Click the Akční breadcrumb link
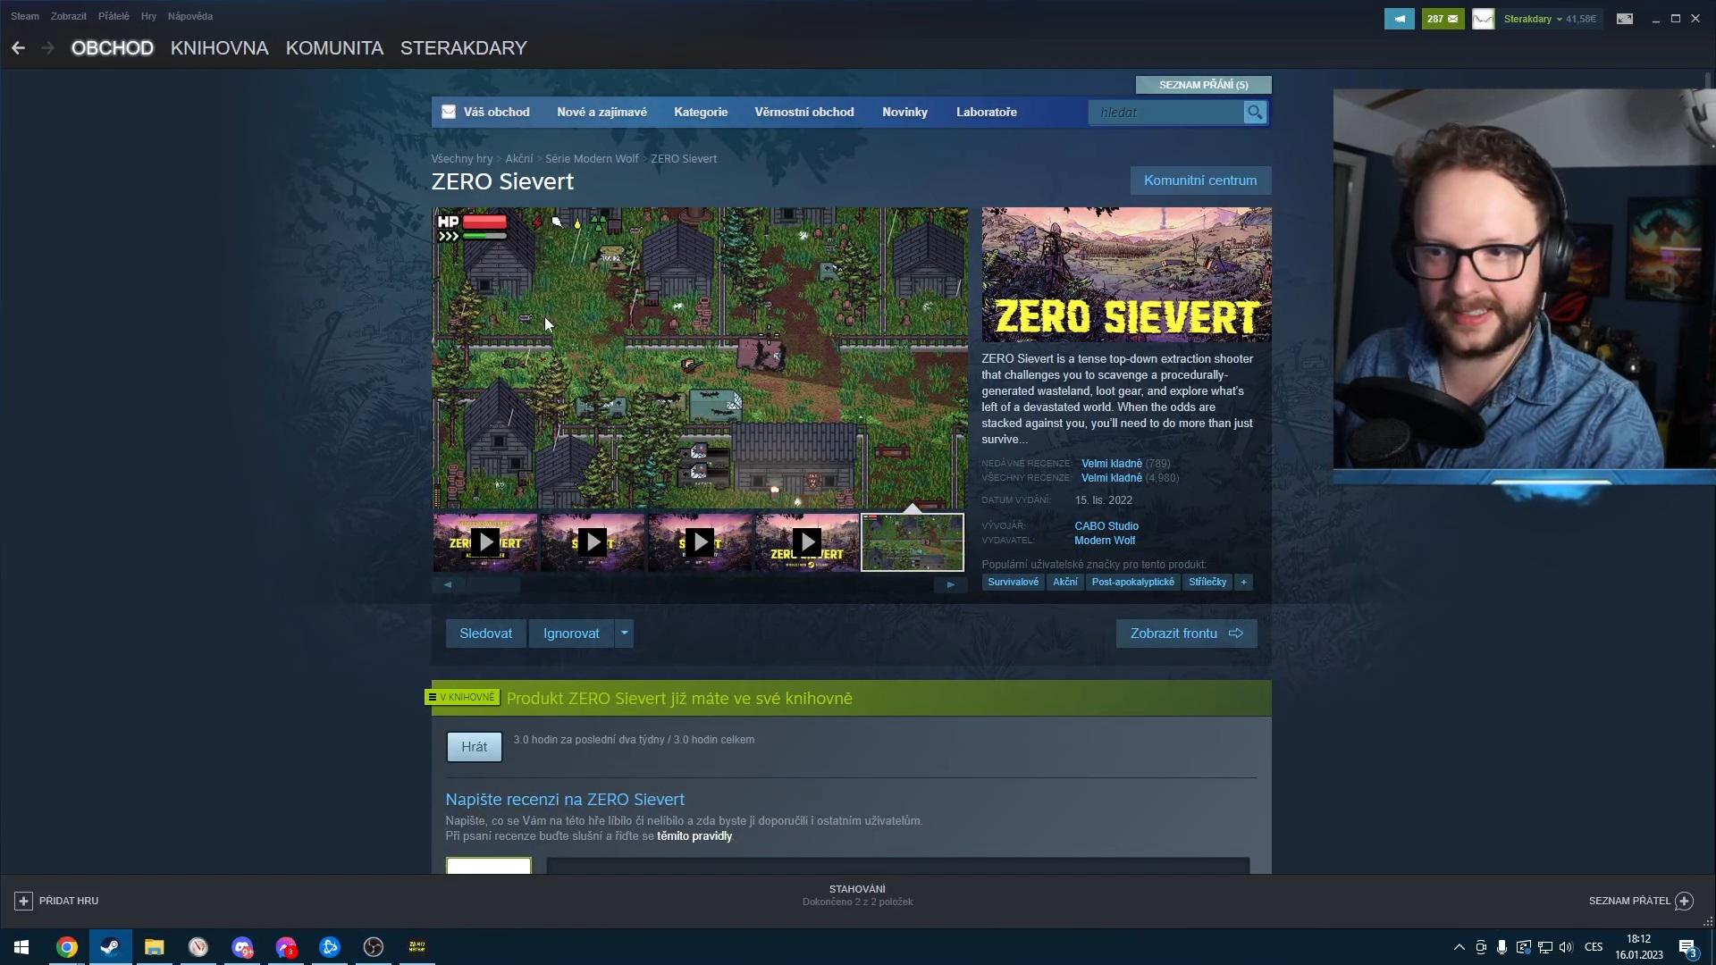The image size is (1716, 965). [x=518, y=159]
